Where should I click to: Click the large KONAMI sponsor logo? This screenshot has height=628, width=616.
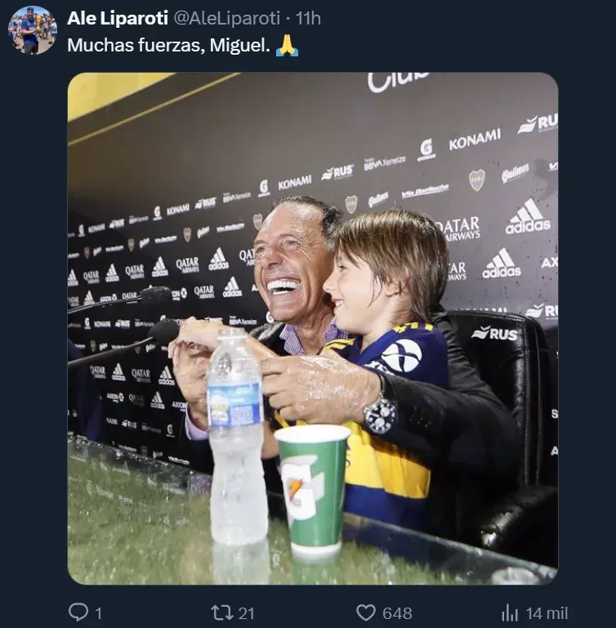474,140
